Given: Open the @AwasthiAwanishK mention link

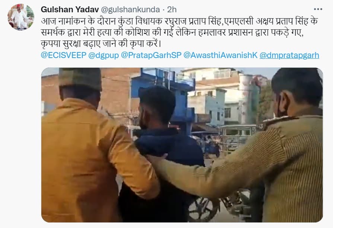Looking at the screenshot, I should click(x=220, y=55).
